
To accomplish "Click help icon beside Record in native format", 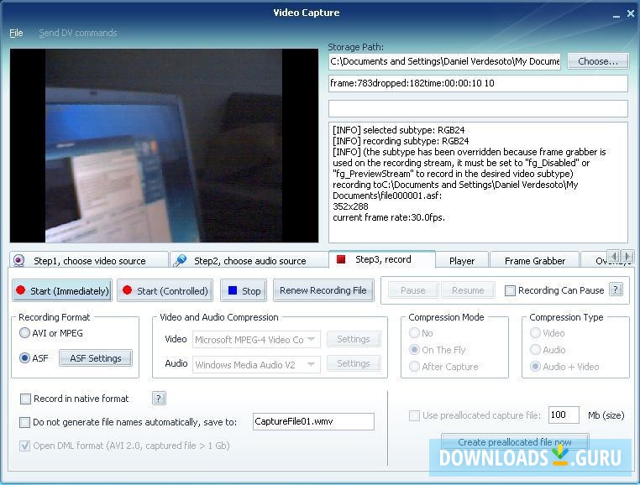I will tap(159, 398).
